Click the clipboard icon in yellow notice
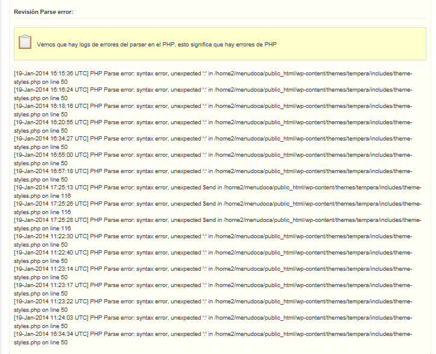 pos(25,42)
